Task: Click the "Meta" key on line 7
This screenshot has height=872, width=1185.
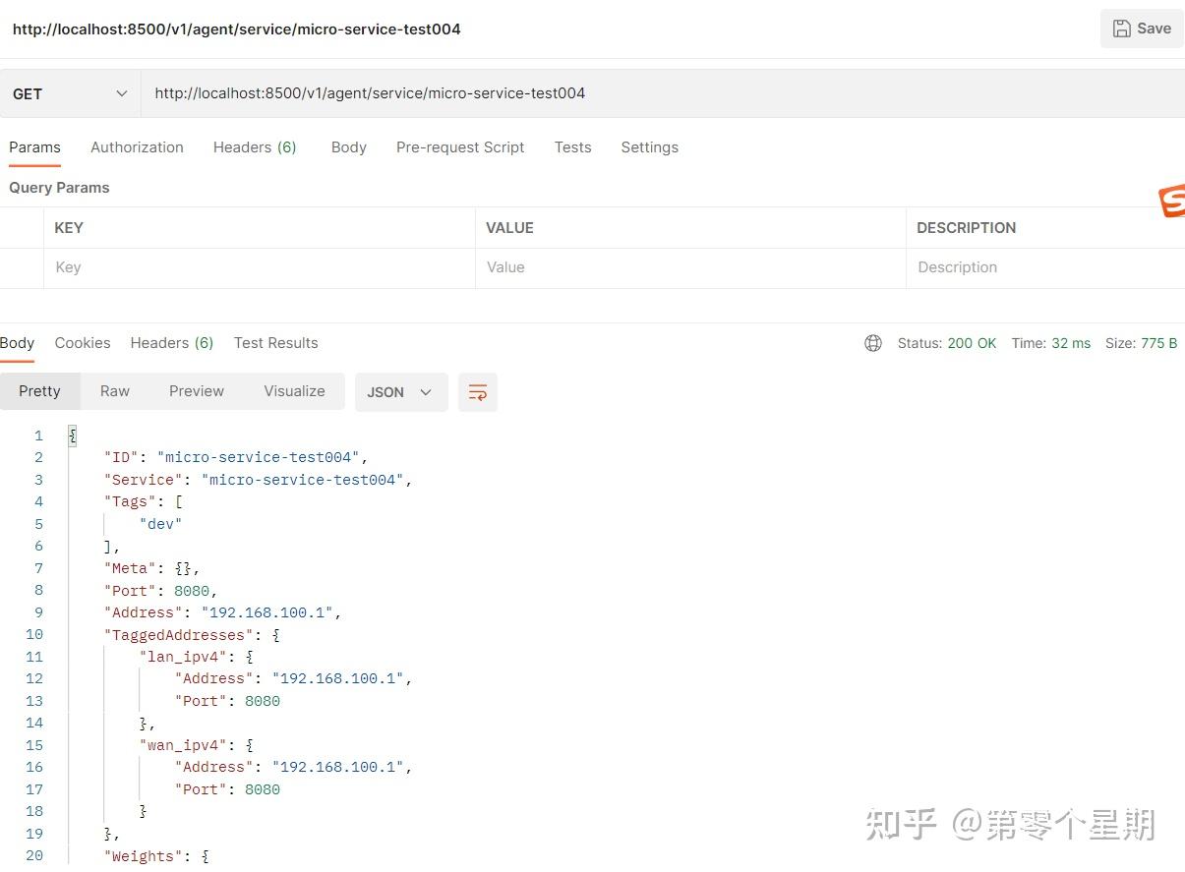Action: click(x=131, y=568)
